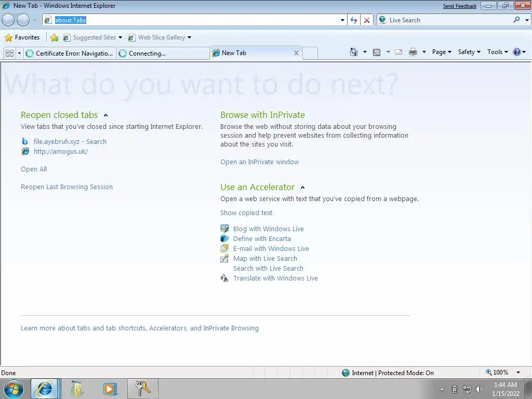Open the Safety menu
This screenshot has height=399, width=532.
pyautogui.click(x=469, y=52)
